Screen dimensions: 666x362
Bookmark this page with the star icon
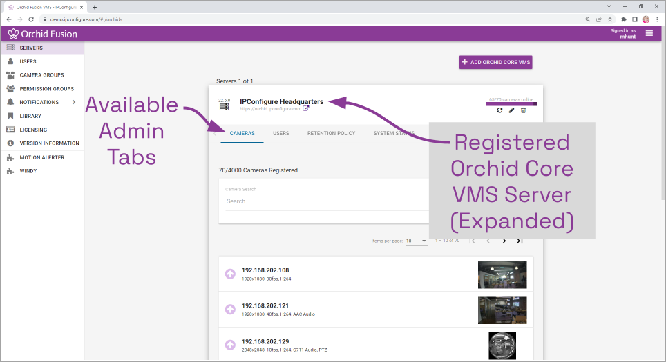tap(610, 19)
